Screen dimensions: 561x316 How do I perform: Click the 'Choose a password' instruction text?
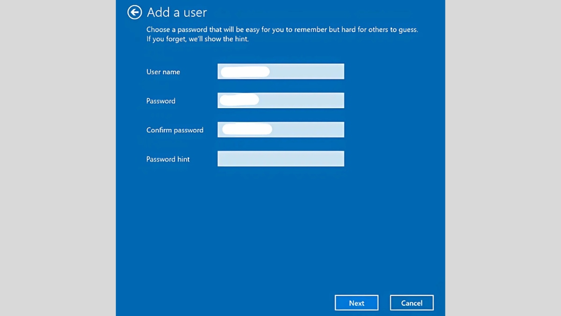[x=282, y=34]
